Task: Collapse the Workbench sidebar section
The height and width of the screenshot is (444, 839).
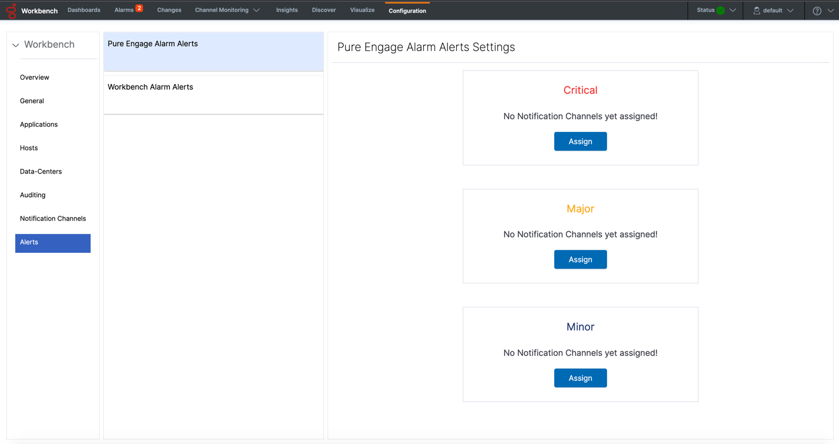Action: (x=14, y=45)
